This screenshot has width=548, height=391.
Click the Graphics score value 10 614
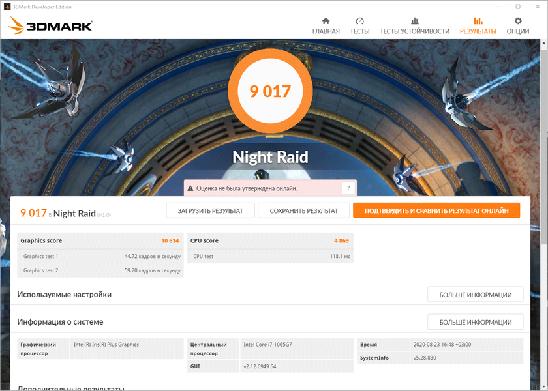[x=170, y=240]
